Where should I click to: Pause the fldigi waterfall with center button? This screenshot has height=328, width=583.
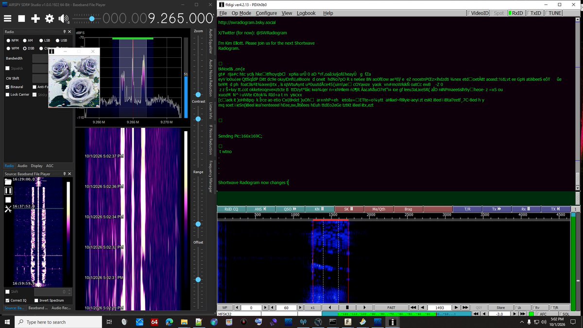click(347, 308)
